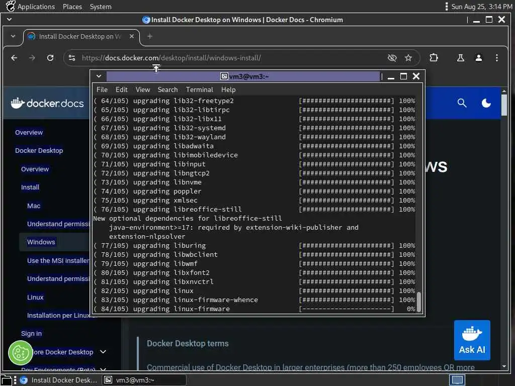Close the Install Docker Desktop tab
Screen dimensions: 515x386
pos(132,36)
